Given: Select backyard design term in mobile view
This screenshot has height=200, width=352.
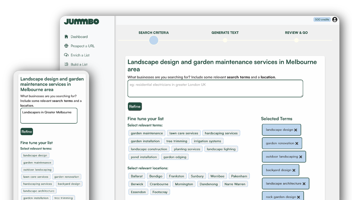Looking at the screenshot, I should tap(69, 184).
